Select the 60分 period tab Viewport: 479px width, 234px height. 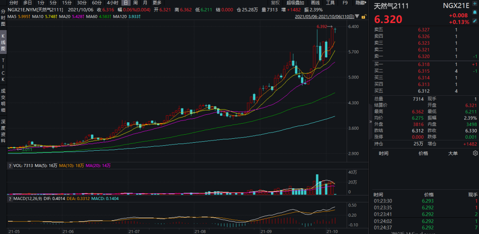tap(97, 3)
